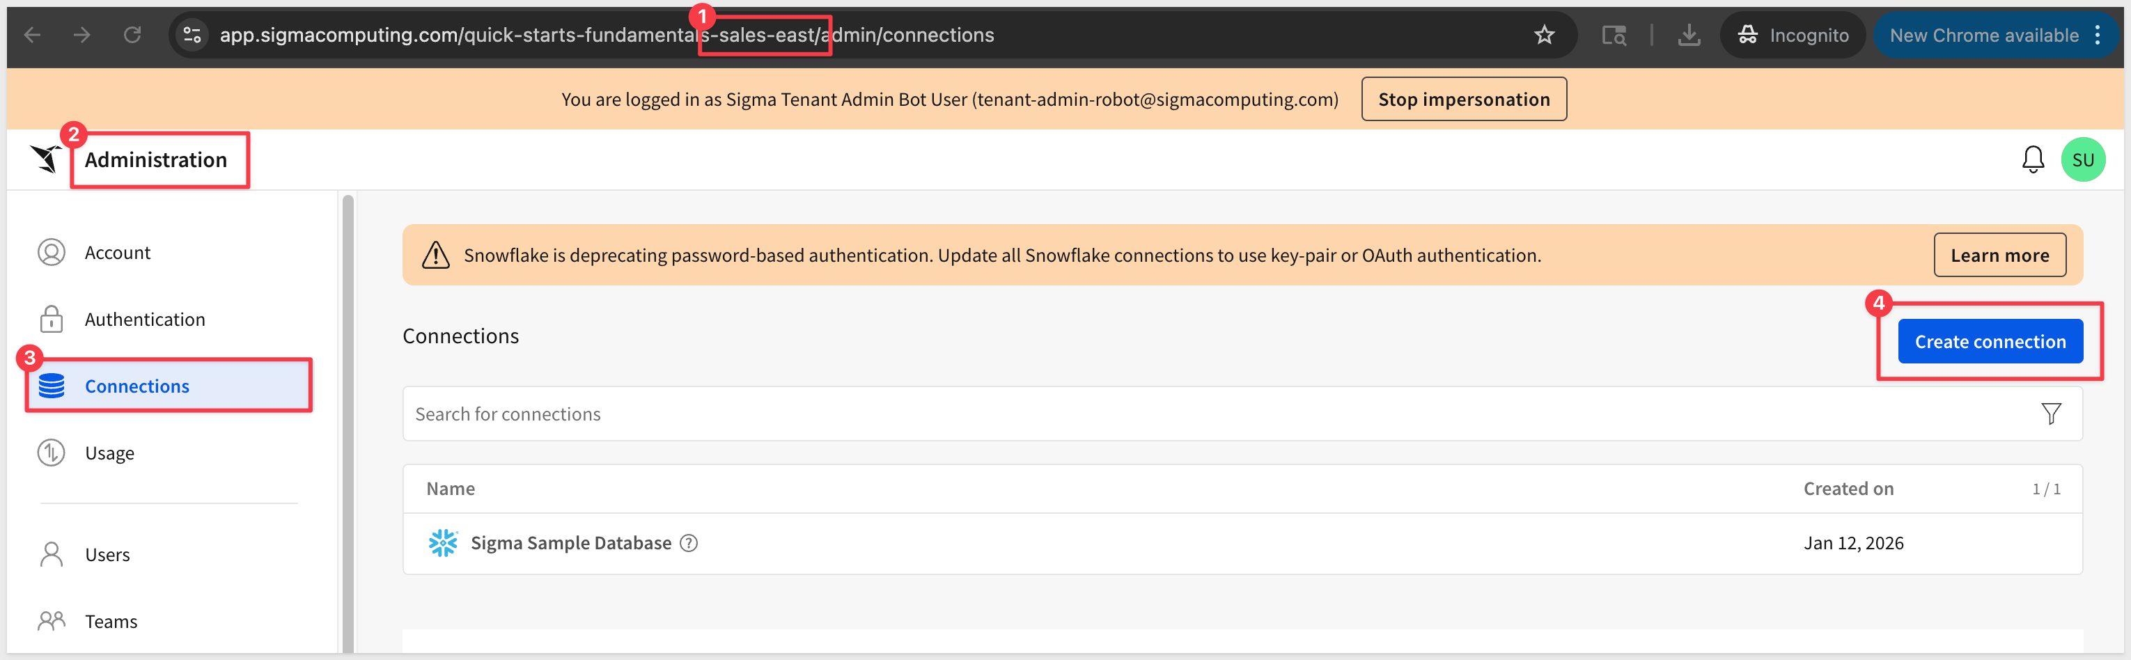Select Connections in the sidebar
2131x660 pixels.
tap(137, 386)
